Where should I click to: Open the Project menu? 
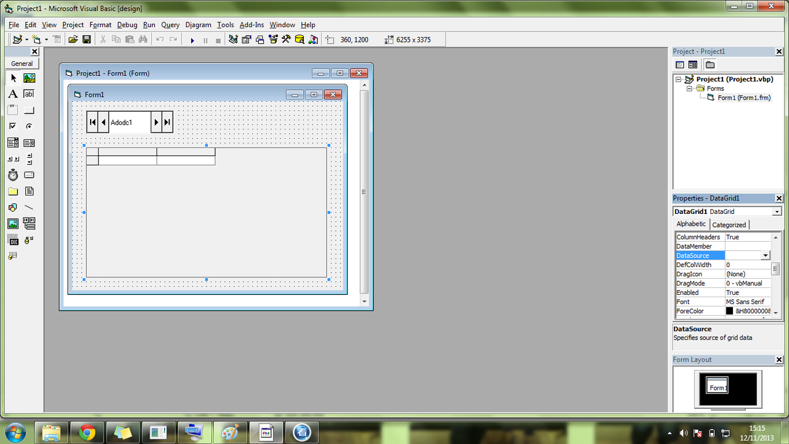pos(73,25)
